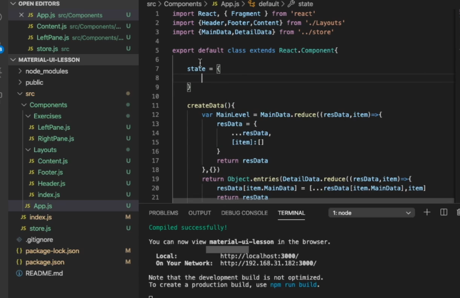Click the JS icon beside Header.js under Layouts
The width and height of the screenshot is (460, 298).
pos(32,183)
